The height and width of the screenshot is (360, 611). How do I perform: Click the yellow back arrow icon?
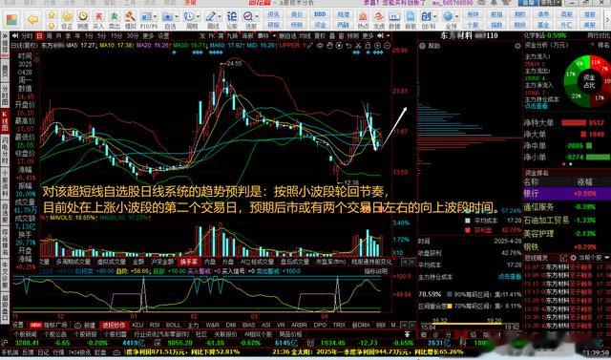click(x=33, y=18)
